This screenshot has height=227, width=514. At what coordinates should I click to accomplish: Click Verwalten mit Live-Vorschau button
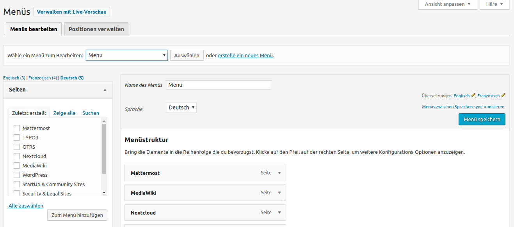(x=72, y=12)
